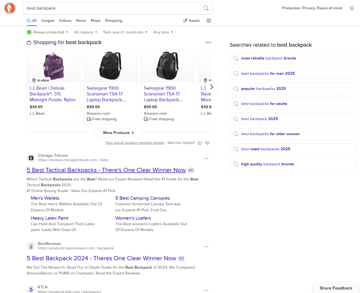This screenshot has height=293, width=360.
Task: Click the next arrow on the shopping carousel
Action: (x=212, y=87)
